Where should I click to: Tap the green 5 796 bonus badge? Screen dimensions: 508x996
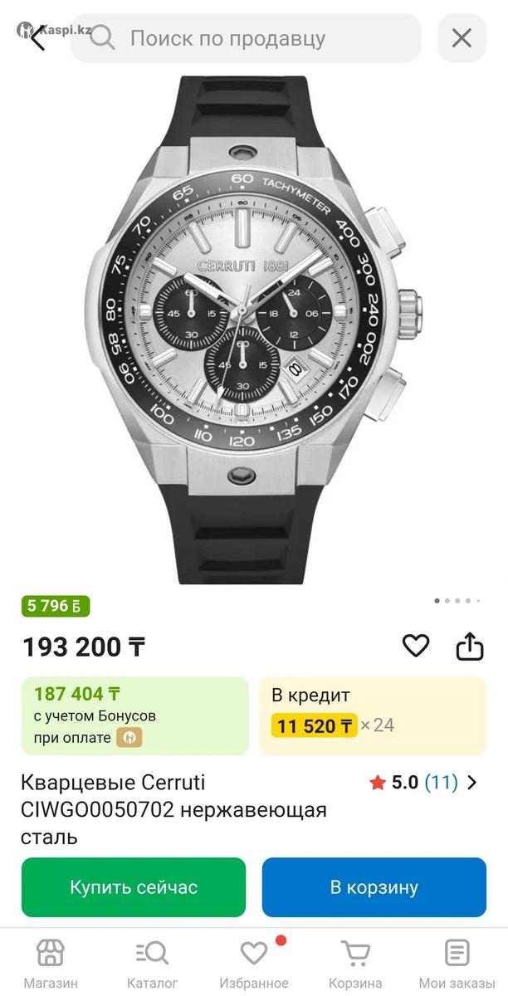55,606
